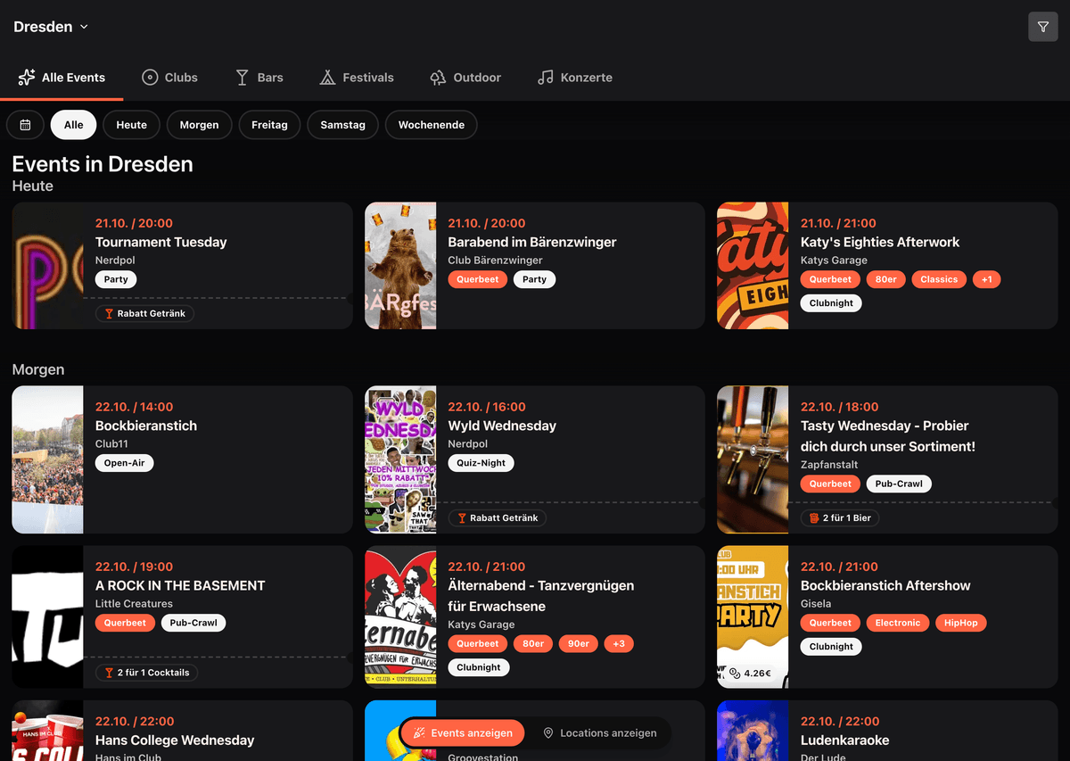Open the Ludenkaraoke event title
Viewport: 1070px width, 761px height.
click(x=844, y=740)
